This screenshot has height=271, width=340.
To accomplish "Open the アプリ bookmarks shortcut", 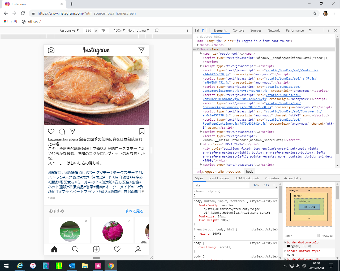I will 11,22.
